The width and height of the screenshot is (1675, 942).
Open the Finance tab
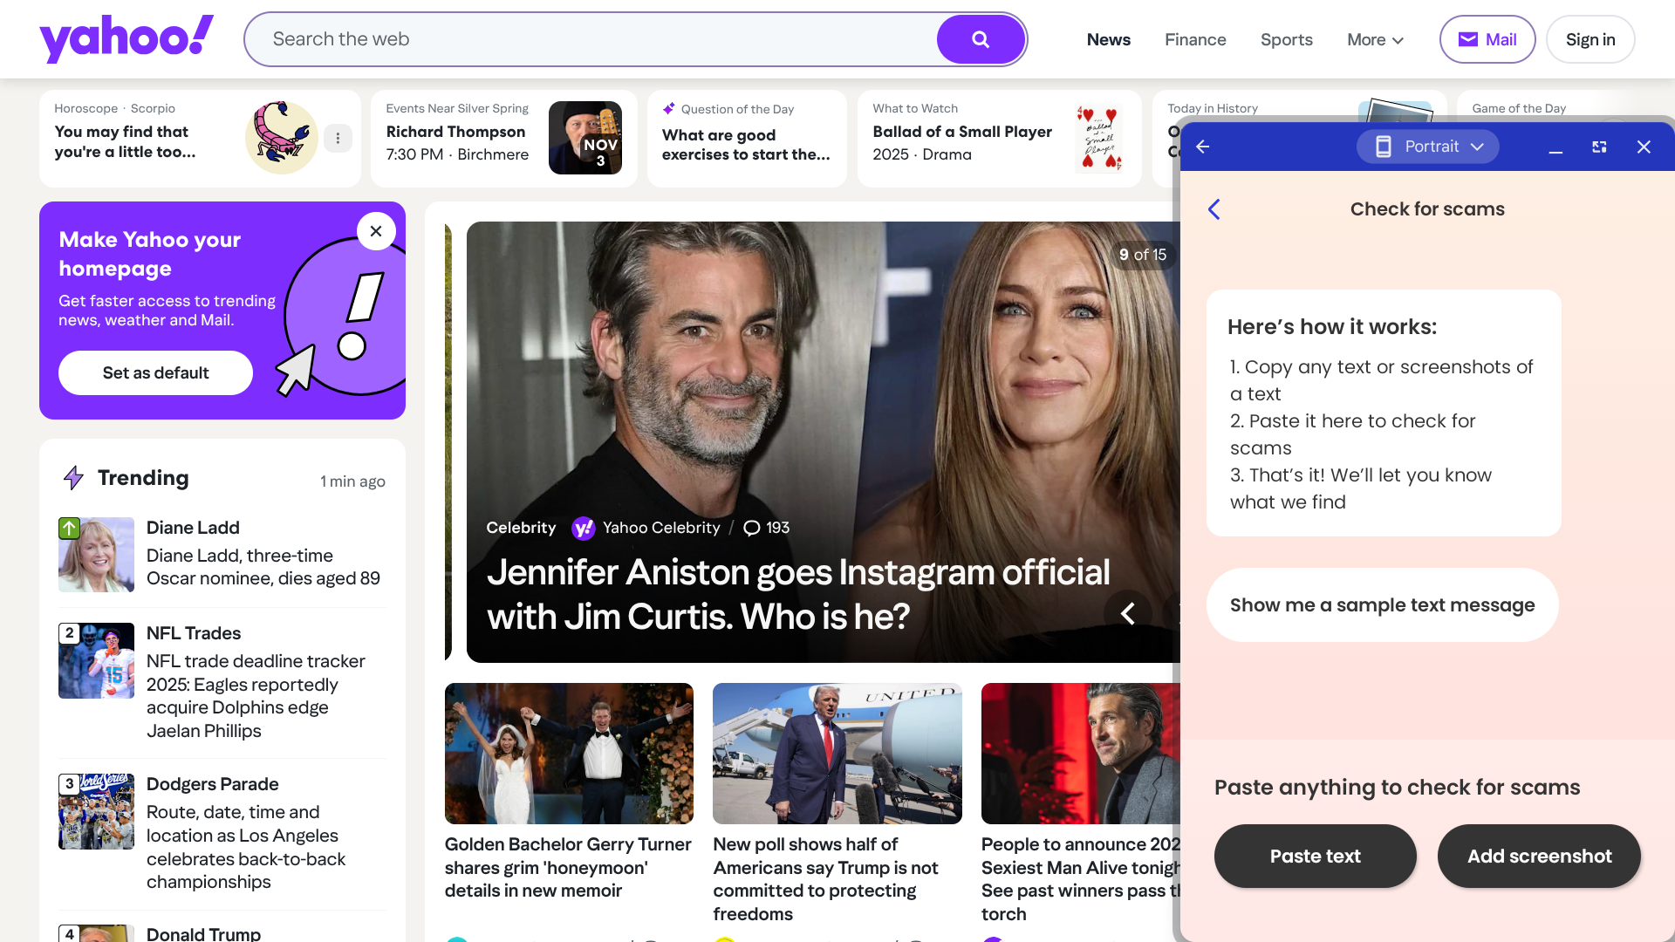click(1195, 39)
